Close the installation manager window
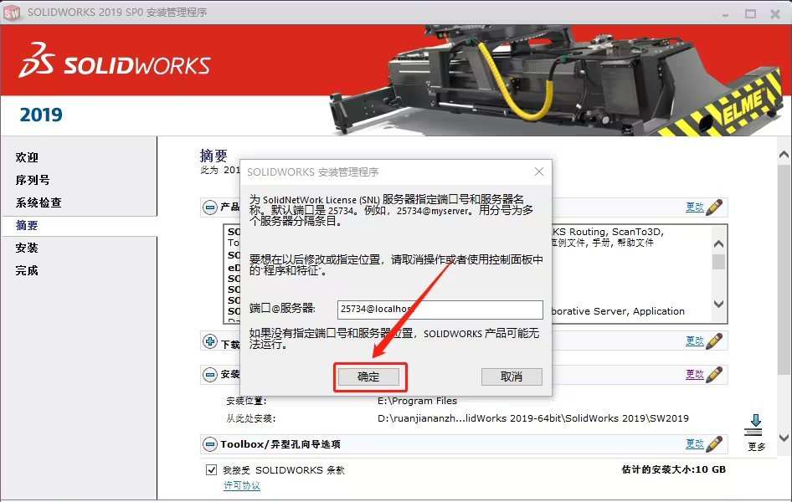 click(x=775, y=13)
